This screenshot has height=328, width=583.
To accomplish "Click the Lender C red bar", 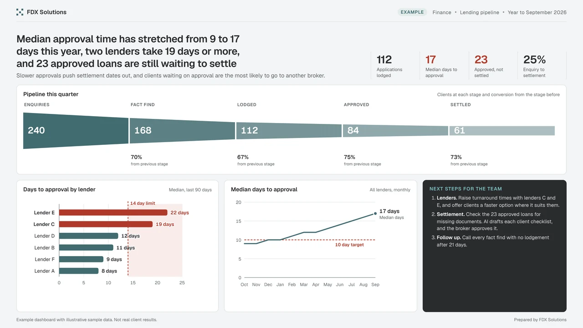I will click(x=106, y=224).
